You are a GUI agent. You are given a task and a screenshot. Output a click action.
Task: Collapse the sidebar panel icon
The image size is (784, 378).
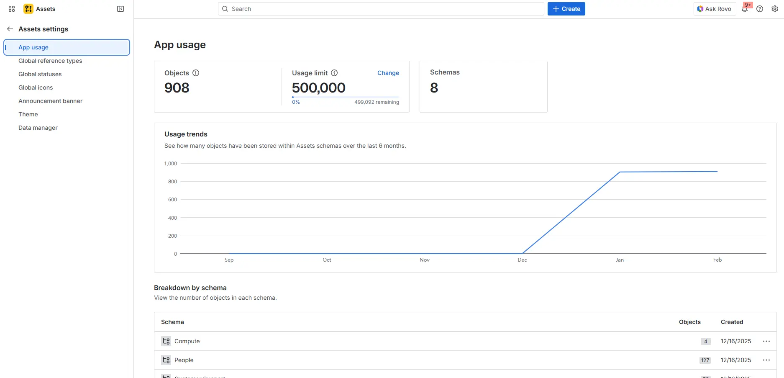pyautogui.click(x=120, y=9)
